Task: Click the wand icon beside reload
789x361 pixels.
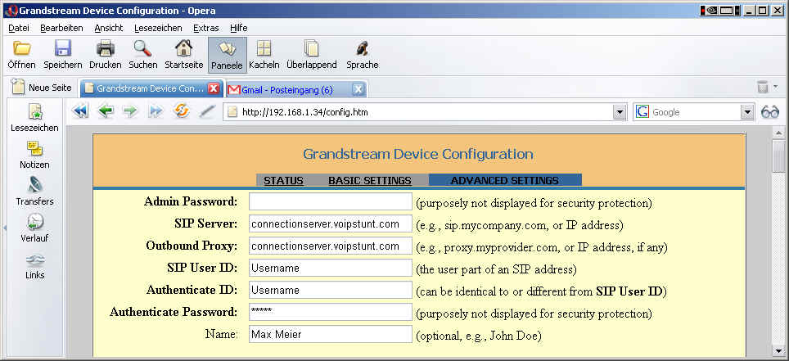Action: click(x=207, y=111)
